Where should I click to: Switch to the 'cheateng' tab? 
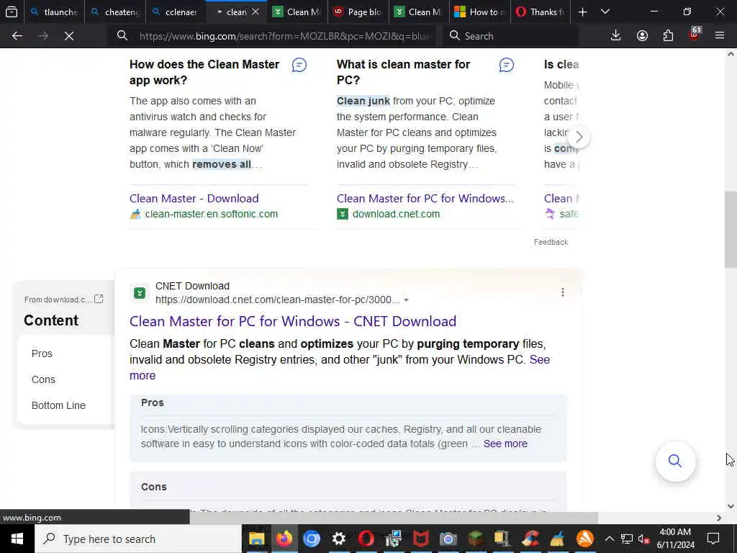coord(115,12)
